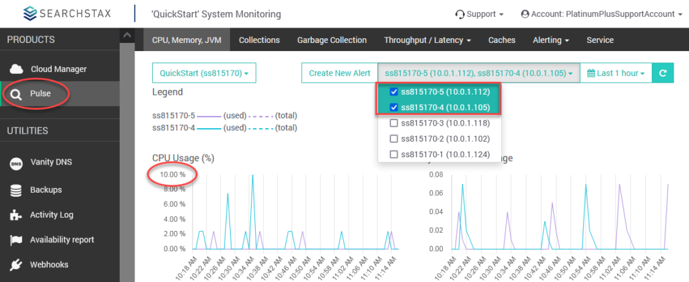Screen dimensions: 689x282
Task: Click the 8.00 % axis label
Action: click(x=173, y=189)
